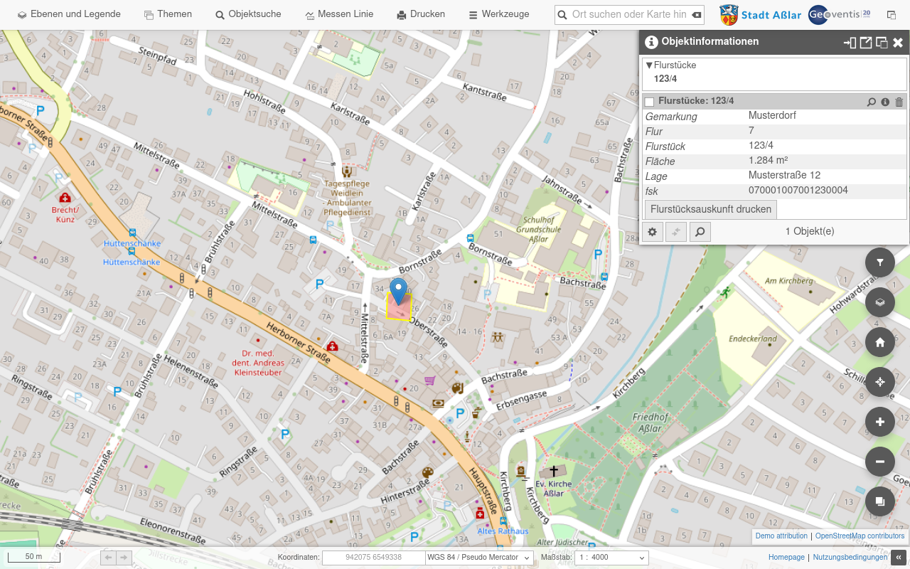Click Flurstücksauskunft drucken button
The height and width of the screenshot is (569, 910).
711,209
